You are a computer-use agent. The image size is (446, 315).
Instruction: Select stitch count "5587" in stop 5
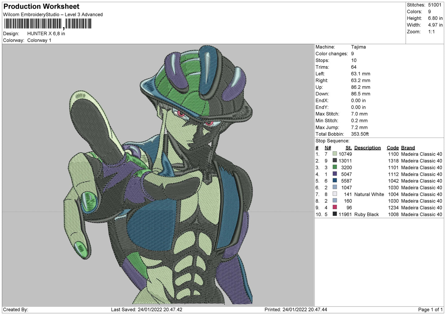tap(346, 181)
